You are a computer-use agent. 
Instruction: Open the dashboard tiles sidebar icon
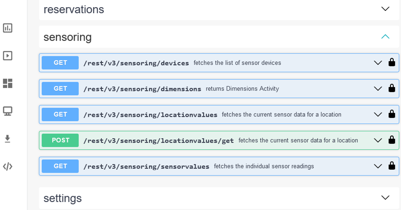(8, 83)
